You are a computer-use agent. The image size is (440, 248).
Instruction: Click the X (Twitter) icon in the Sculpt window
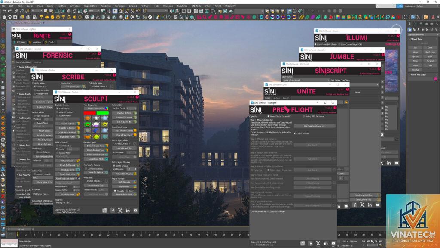point(120,210)
